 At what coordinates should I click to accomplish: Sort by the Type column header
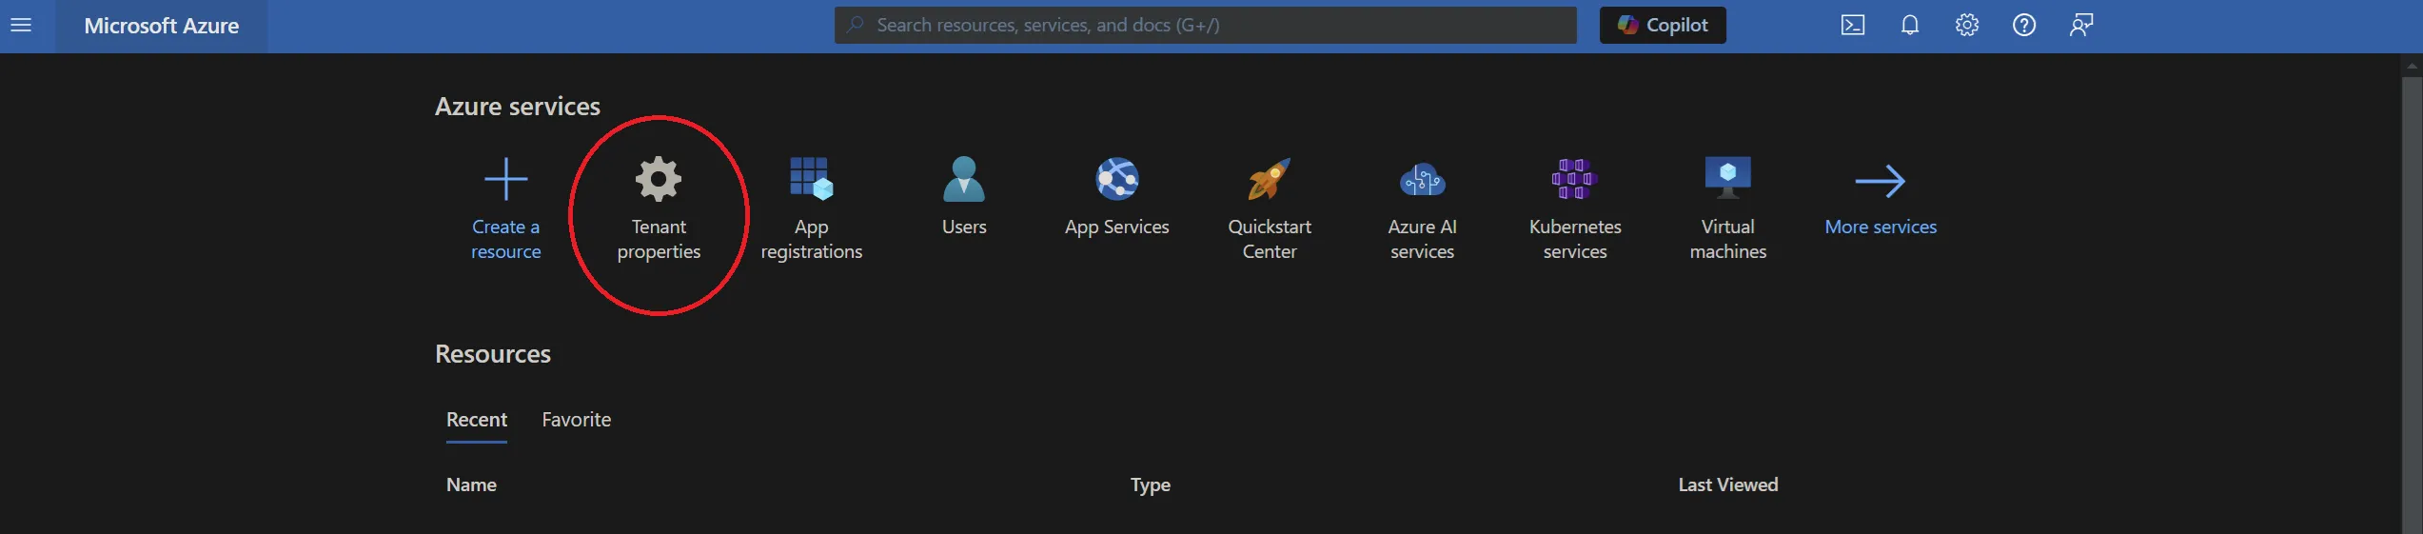click(x=1151, y=485)
